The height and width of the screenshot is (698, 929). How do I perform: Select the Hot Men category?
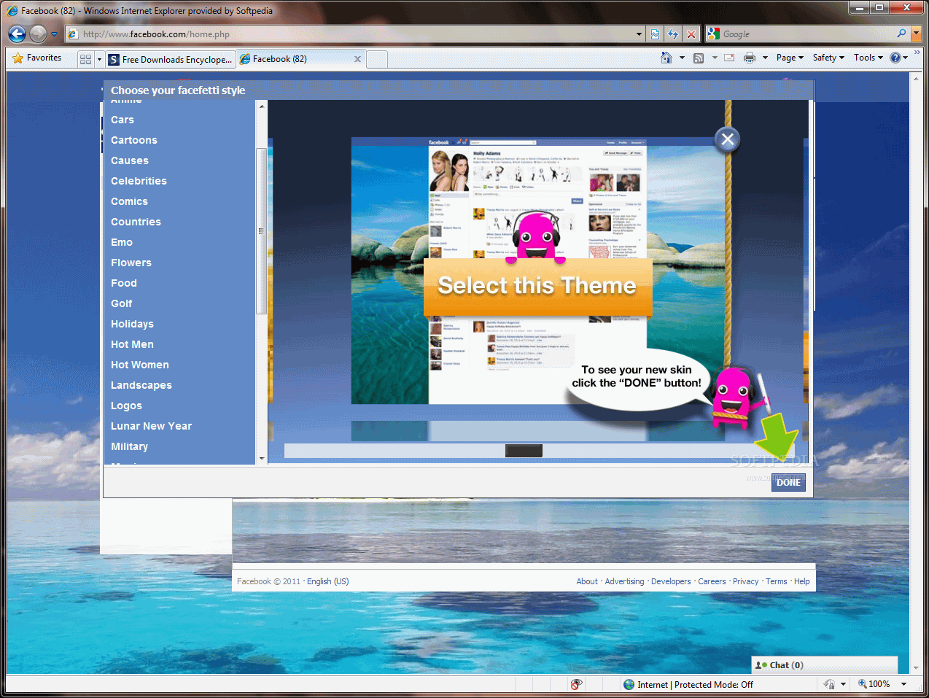point(132,344)
